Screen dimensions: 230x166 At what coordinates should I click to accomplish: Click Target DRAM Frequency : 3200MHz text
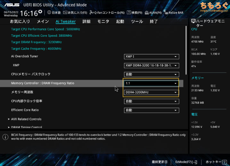pyautogui.click(x=37, y=42)
